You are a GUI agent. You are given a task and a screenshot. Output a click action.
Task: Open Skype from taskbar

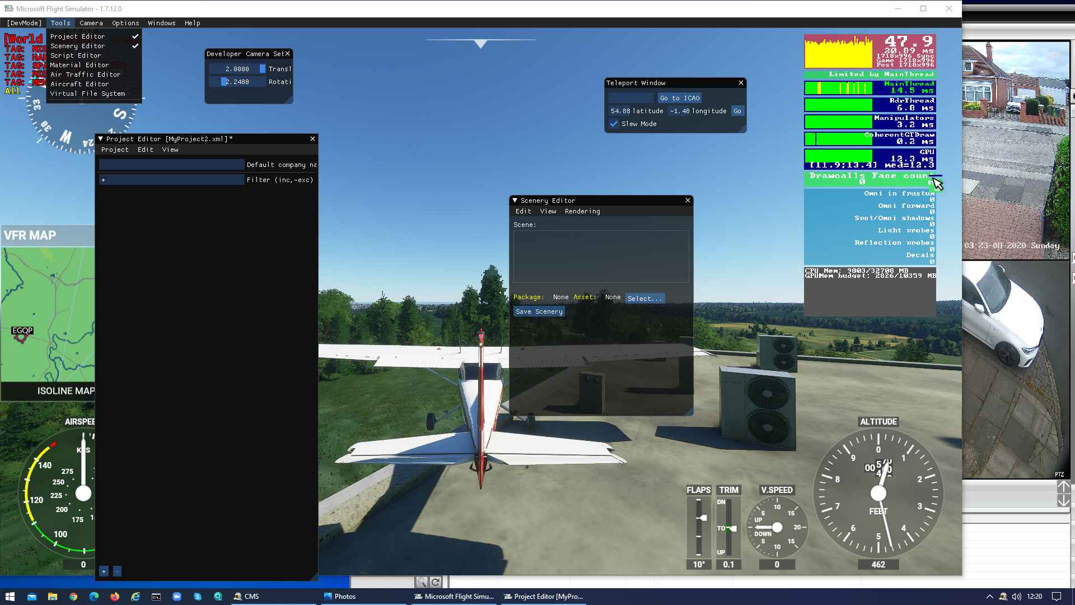(x=197, y=597)
